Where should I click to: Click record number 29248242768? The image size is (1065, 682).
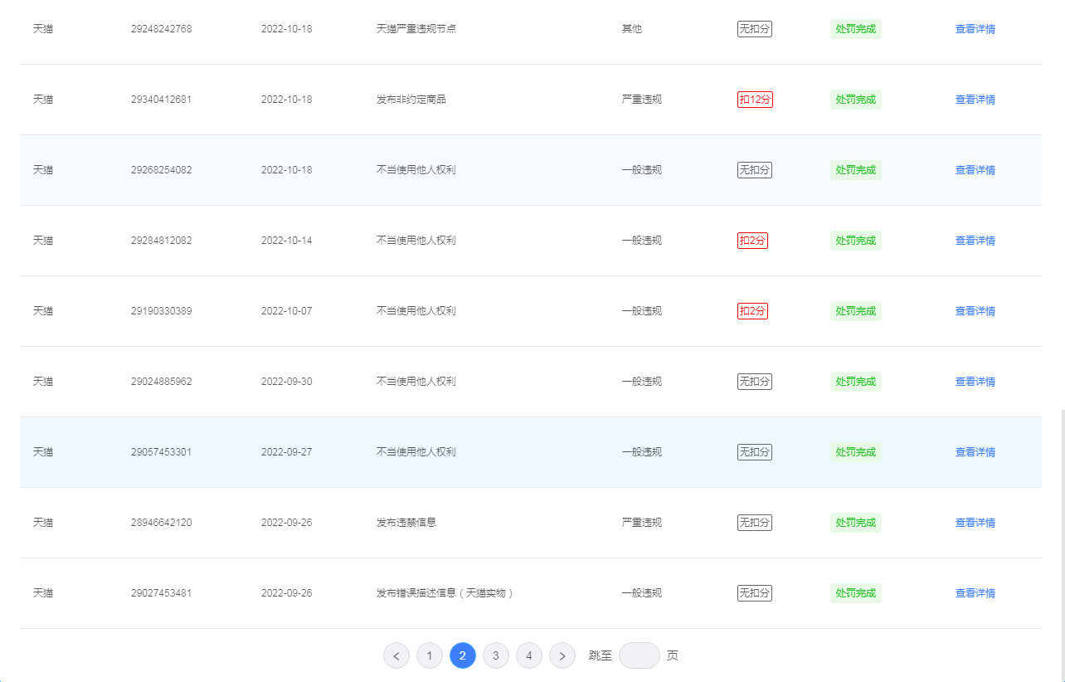coord(161,29)
